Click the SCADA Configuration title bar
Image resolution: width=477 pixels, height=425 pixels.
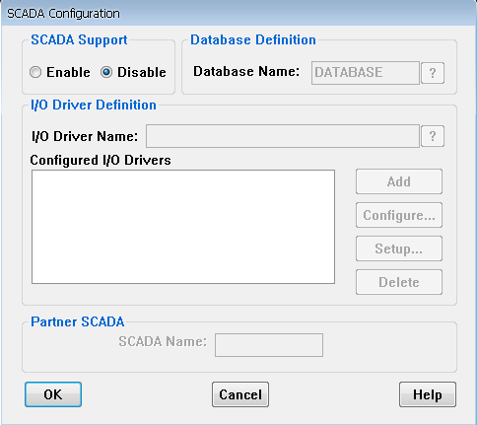[x=238, y=14]
